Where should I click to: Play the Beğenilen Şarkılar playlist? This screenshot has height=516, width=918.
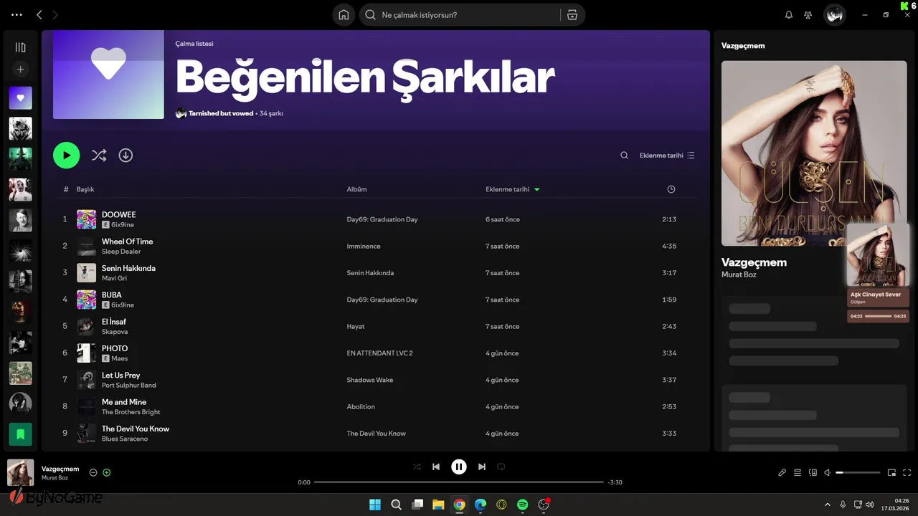66,155
